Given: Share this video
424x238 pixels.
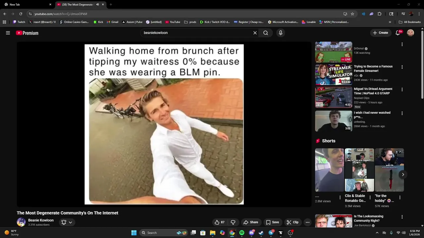Looking at the screenshot, I should (x=250, y=222).
